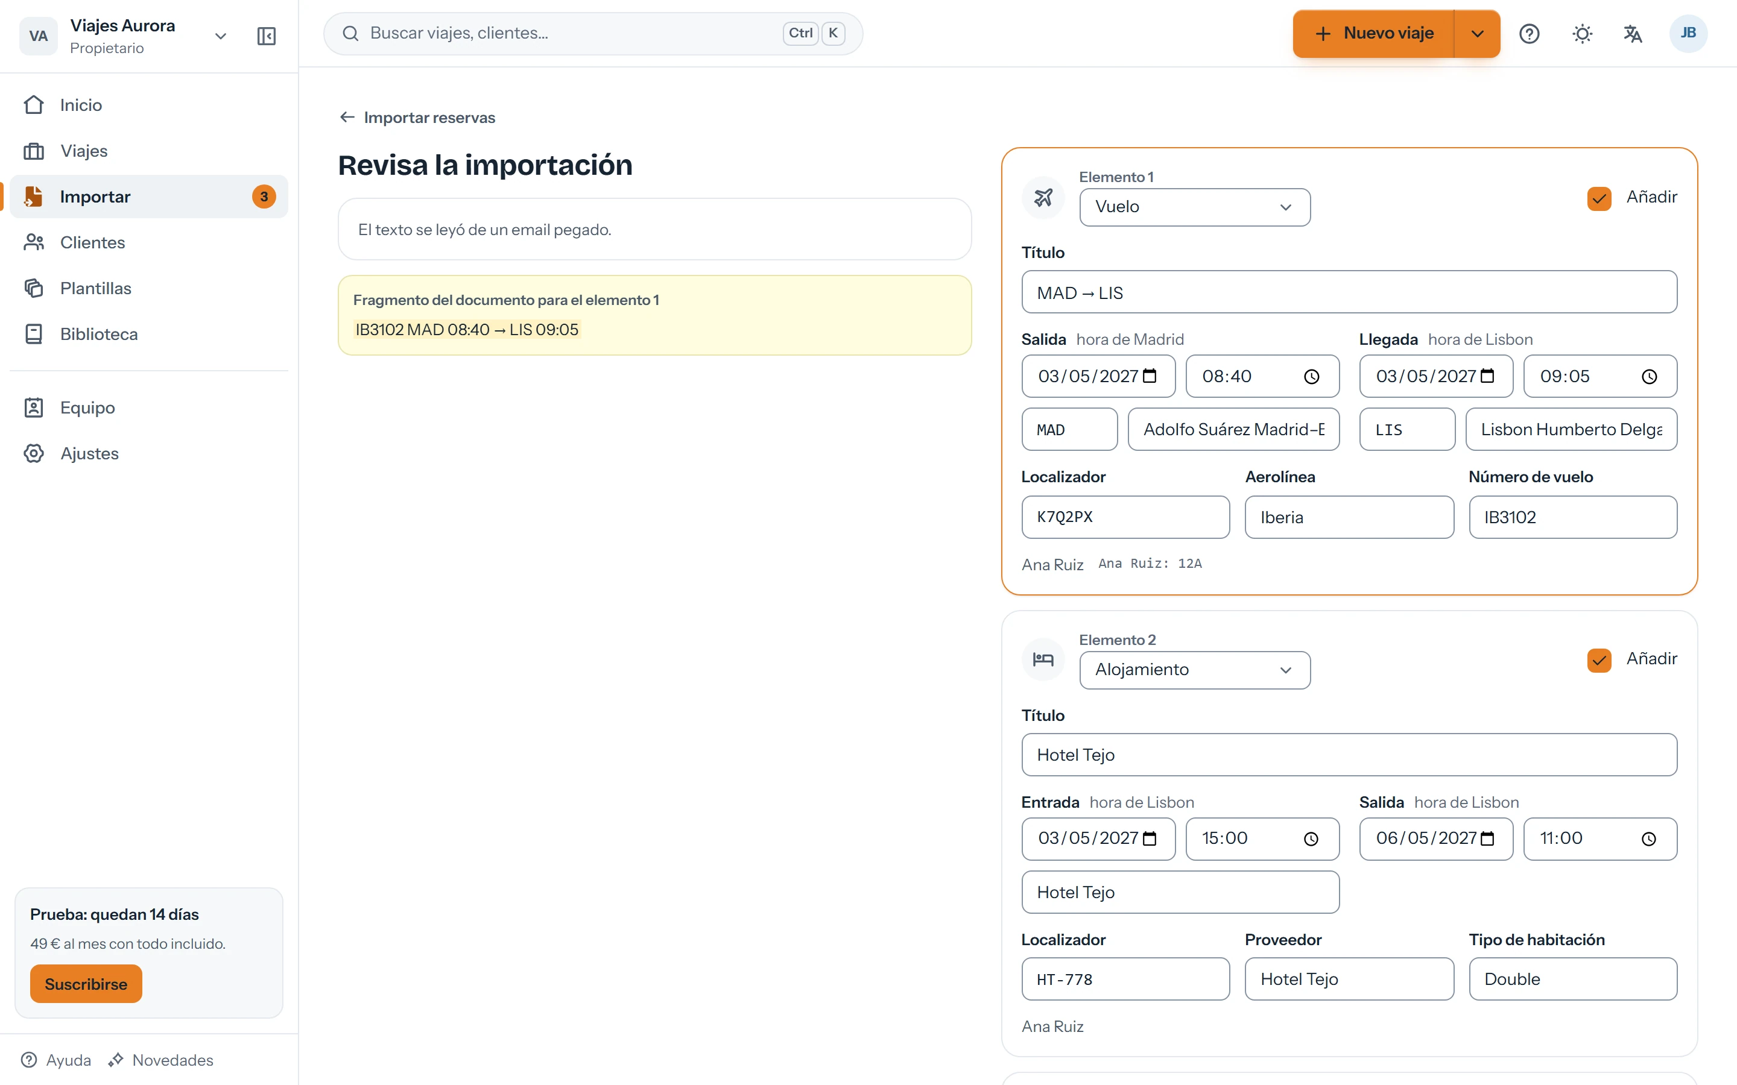The width and height of the screenshot is (1737, 1085).
Task: Edit the Hotel Tejo Proveedor field
Action: 1349,980
